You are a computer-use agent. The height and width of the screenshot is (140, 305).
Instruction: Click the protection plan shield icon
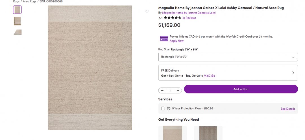(169, 109)
